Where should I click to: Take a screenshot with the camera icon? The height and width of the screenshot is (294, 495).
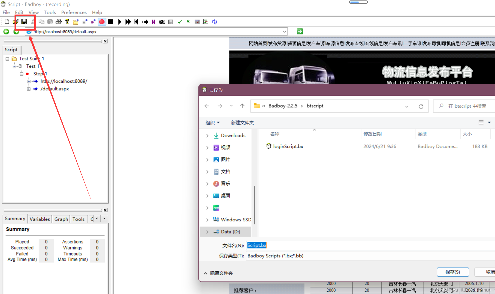[x=162, y=22]
